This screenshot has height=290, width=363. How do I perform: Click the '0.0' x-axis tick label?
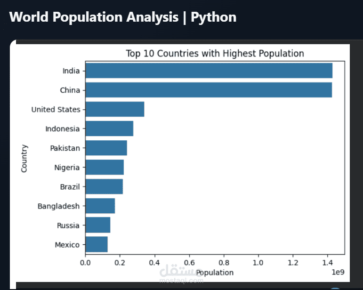pyautogui.click(x=85, y=263)
